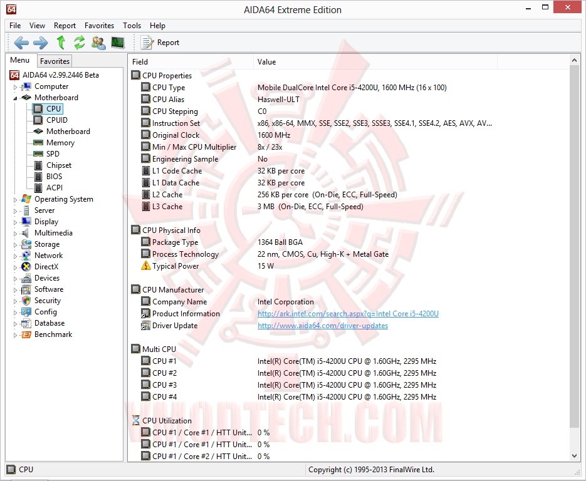
Task: Go forward with the blue right arrow
Action: tap(40, 43)
